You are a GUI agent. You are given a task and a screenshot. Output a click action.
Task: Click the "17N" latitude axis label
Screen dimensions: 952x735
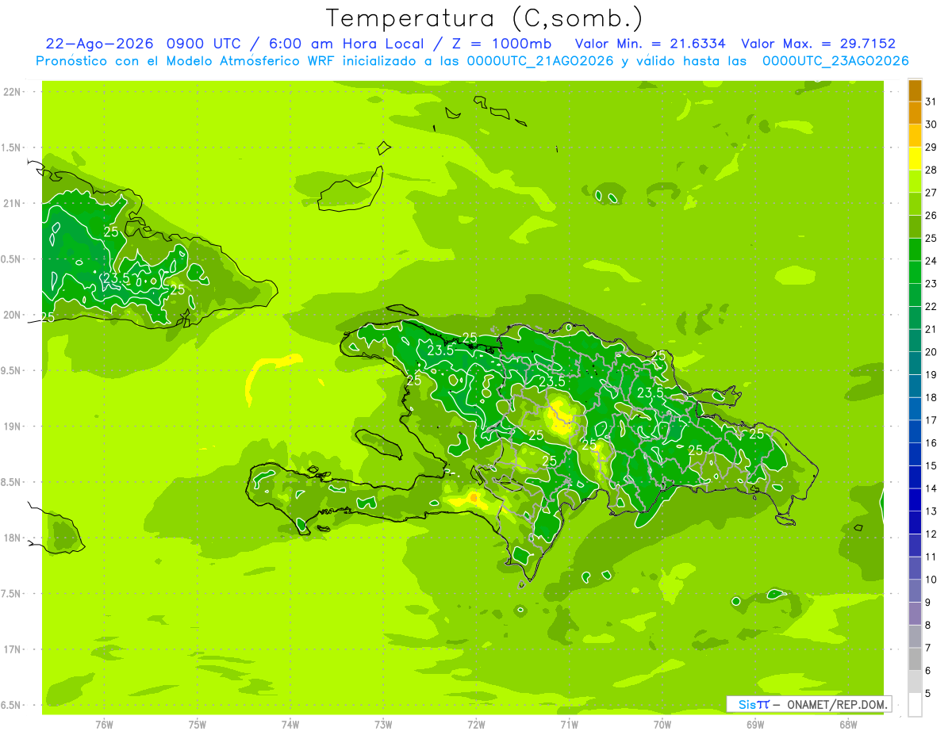(x=12, y=649)
